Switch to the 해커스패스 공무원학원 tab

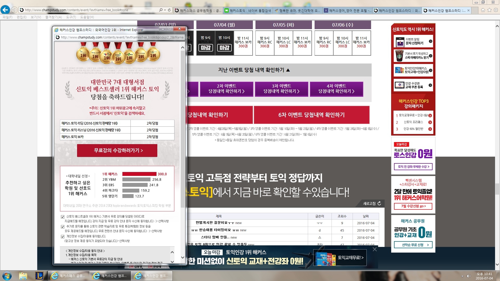198,10
